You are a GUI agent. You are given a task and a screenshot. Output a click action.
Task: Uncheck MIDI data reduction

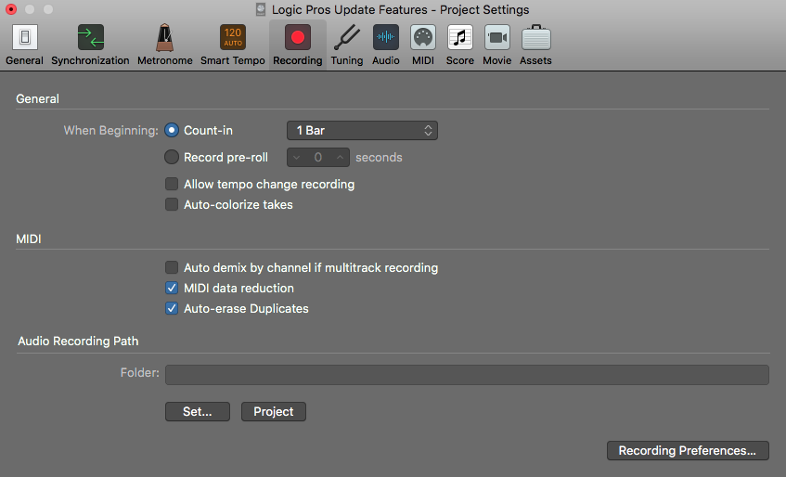point(172,289)
